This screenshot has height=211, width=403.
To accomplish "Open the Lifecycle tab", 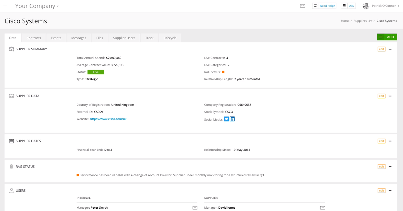I will point(170,38).
